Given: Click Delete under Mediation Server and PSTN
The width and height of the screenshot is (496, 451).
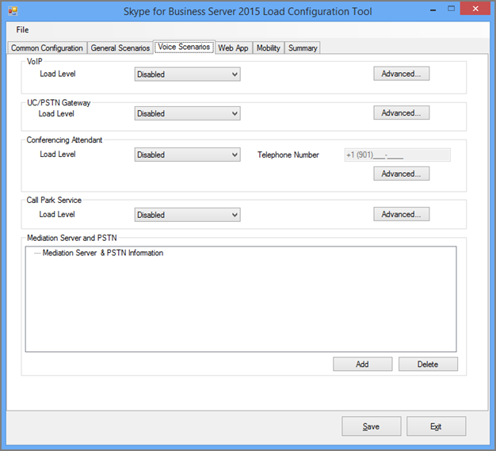Looking at the screenshot, I should click(x=428, y=364).
